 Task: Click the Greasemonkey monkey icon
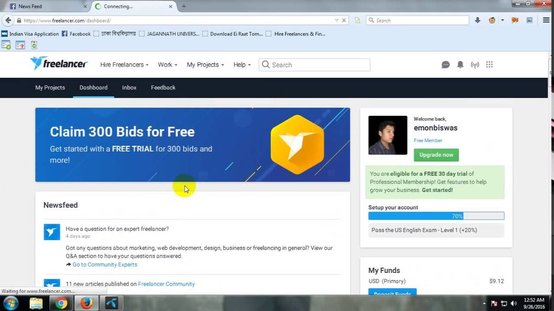(492, 20)
